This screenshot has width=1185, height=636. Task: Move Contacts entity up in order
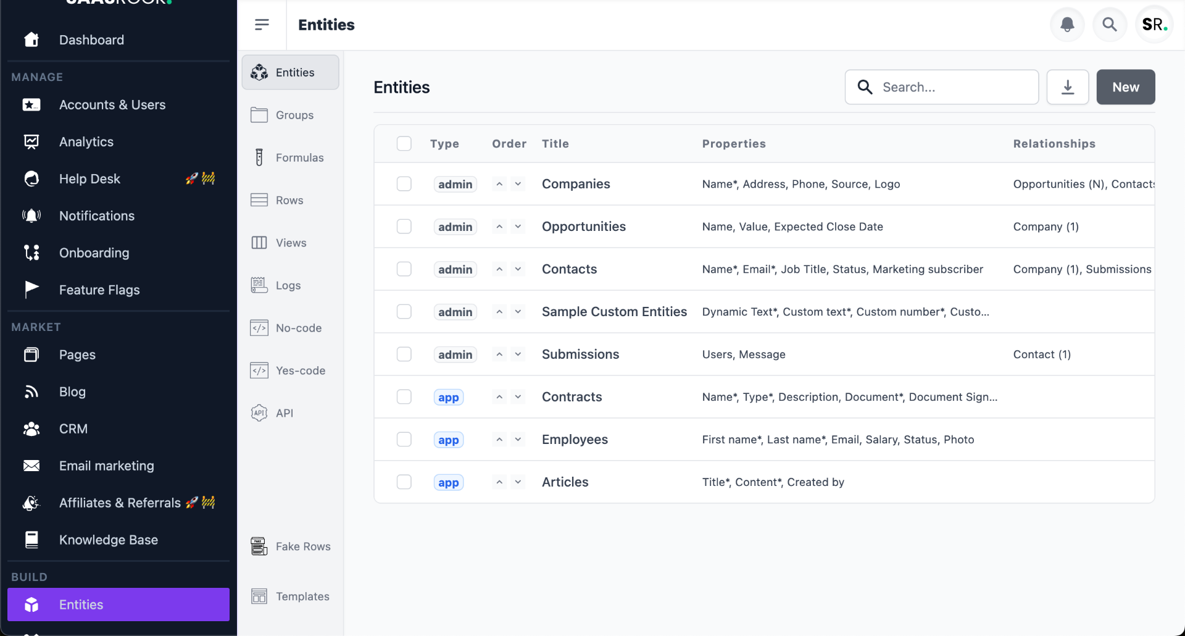coord(499,269)
